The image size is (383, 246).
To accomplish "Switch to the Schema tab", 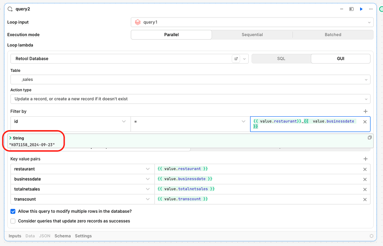I will 62,236.
